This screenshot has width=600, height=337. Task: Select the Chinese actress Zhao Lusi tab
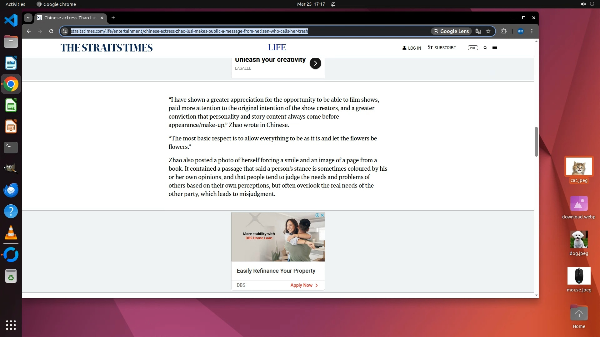[x=70, y=18]
